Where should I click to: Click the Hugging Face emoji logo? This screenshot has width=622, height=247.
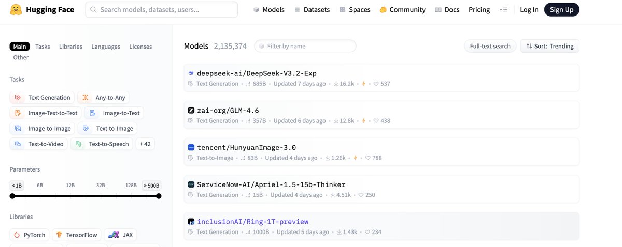point(17,9)
